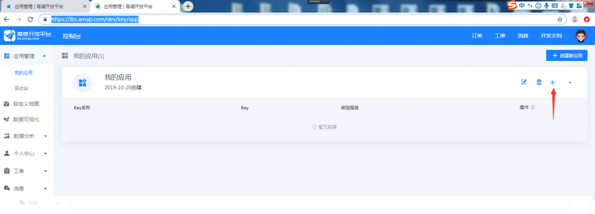
Task: Click the Sogou S logo on IME bar
Action: click(512, 5)
